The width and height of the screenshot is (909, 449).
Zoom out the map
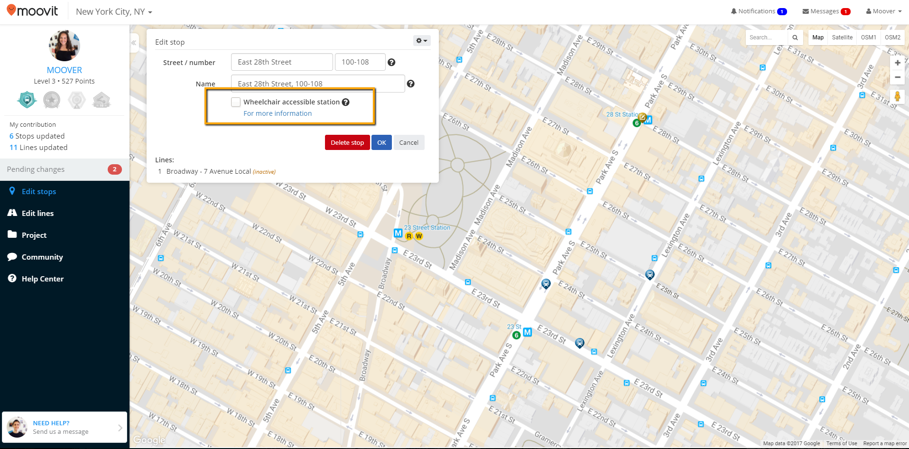pyautogui.click(x=897, y=77)
